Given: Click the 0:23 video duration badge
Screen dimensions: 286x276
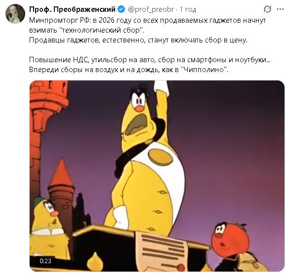Looking at the screenshot, I should click(x=45, y=261).
